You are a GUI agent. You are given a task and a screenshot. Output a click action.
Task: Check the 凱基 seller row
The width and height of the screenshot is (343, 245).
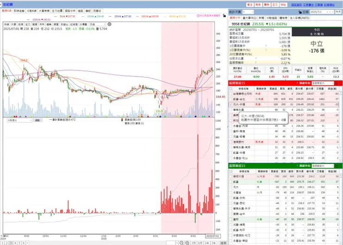(230, 182)
